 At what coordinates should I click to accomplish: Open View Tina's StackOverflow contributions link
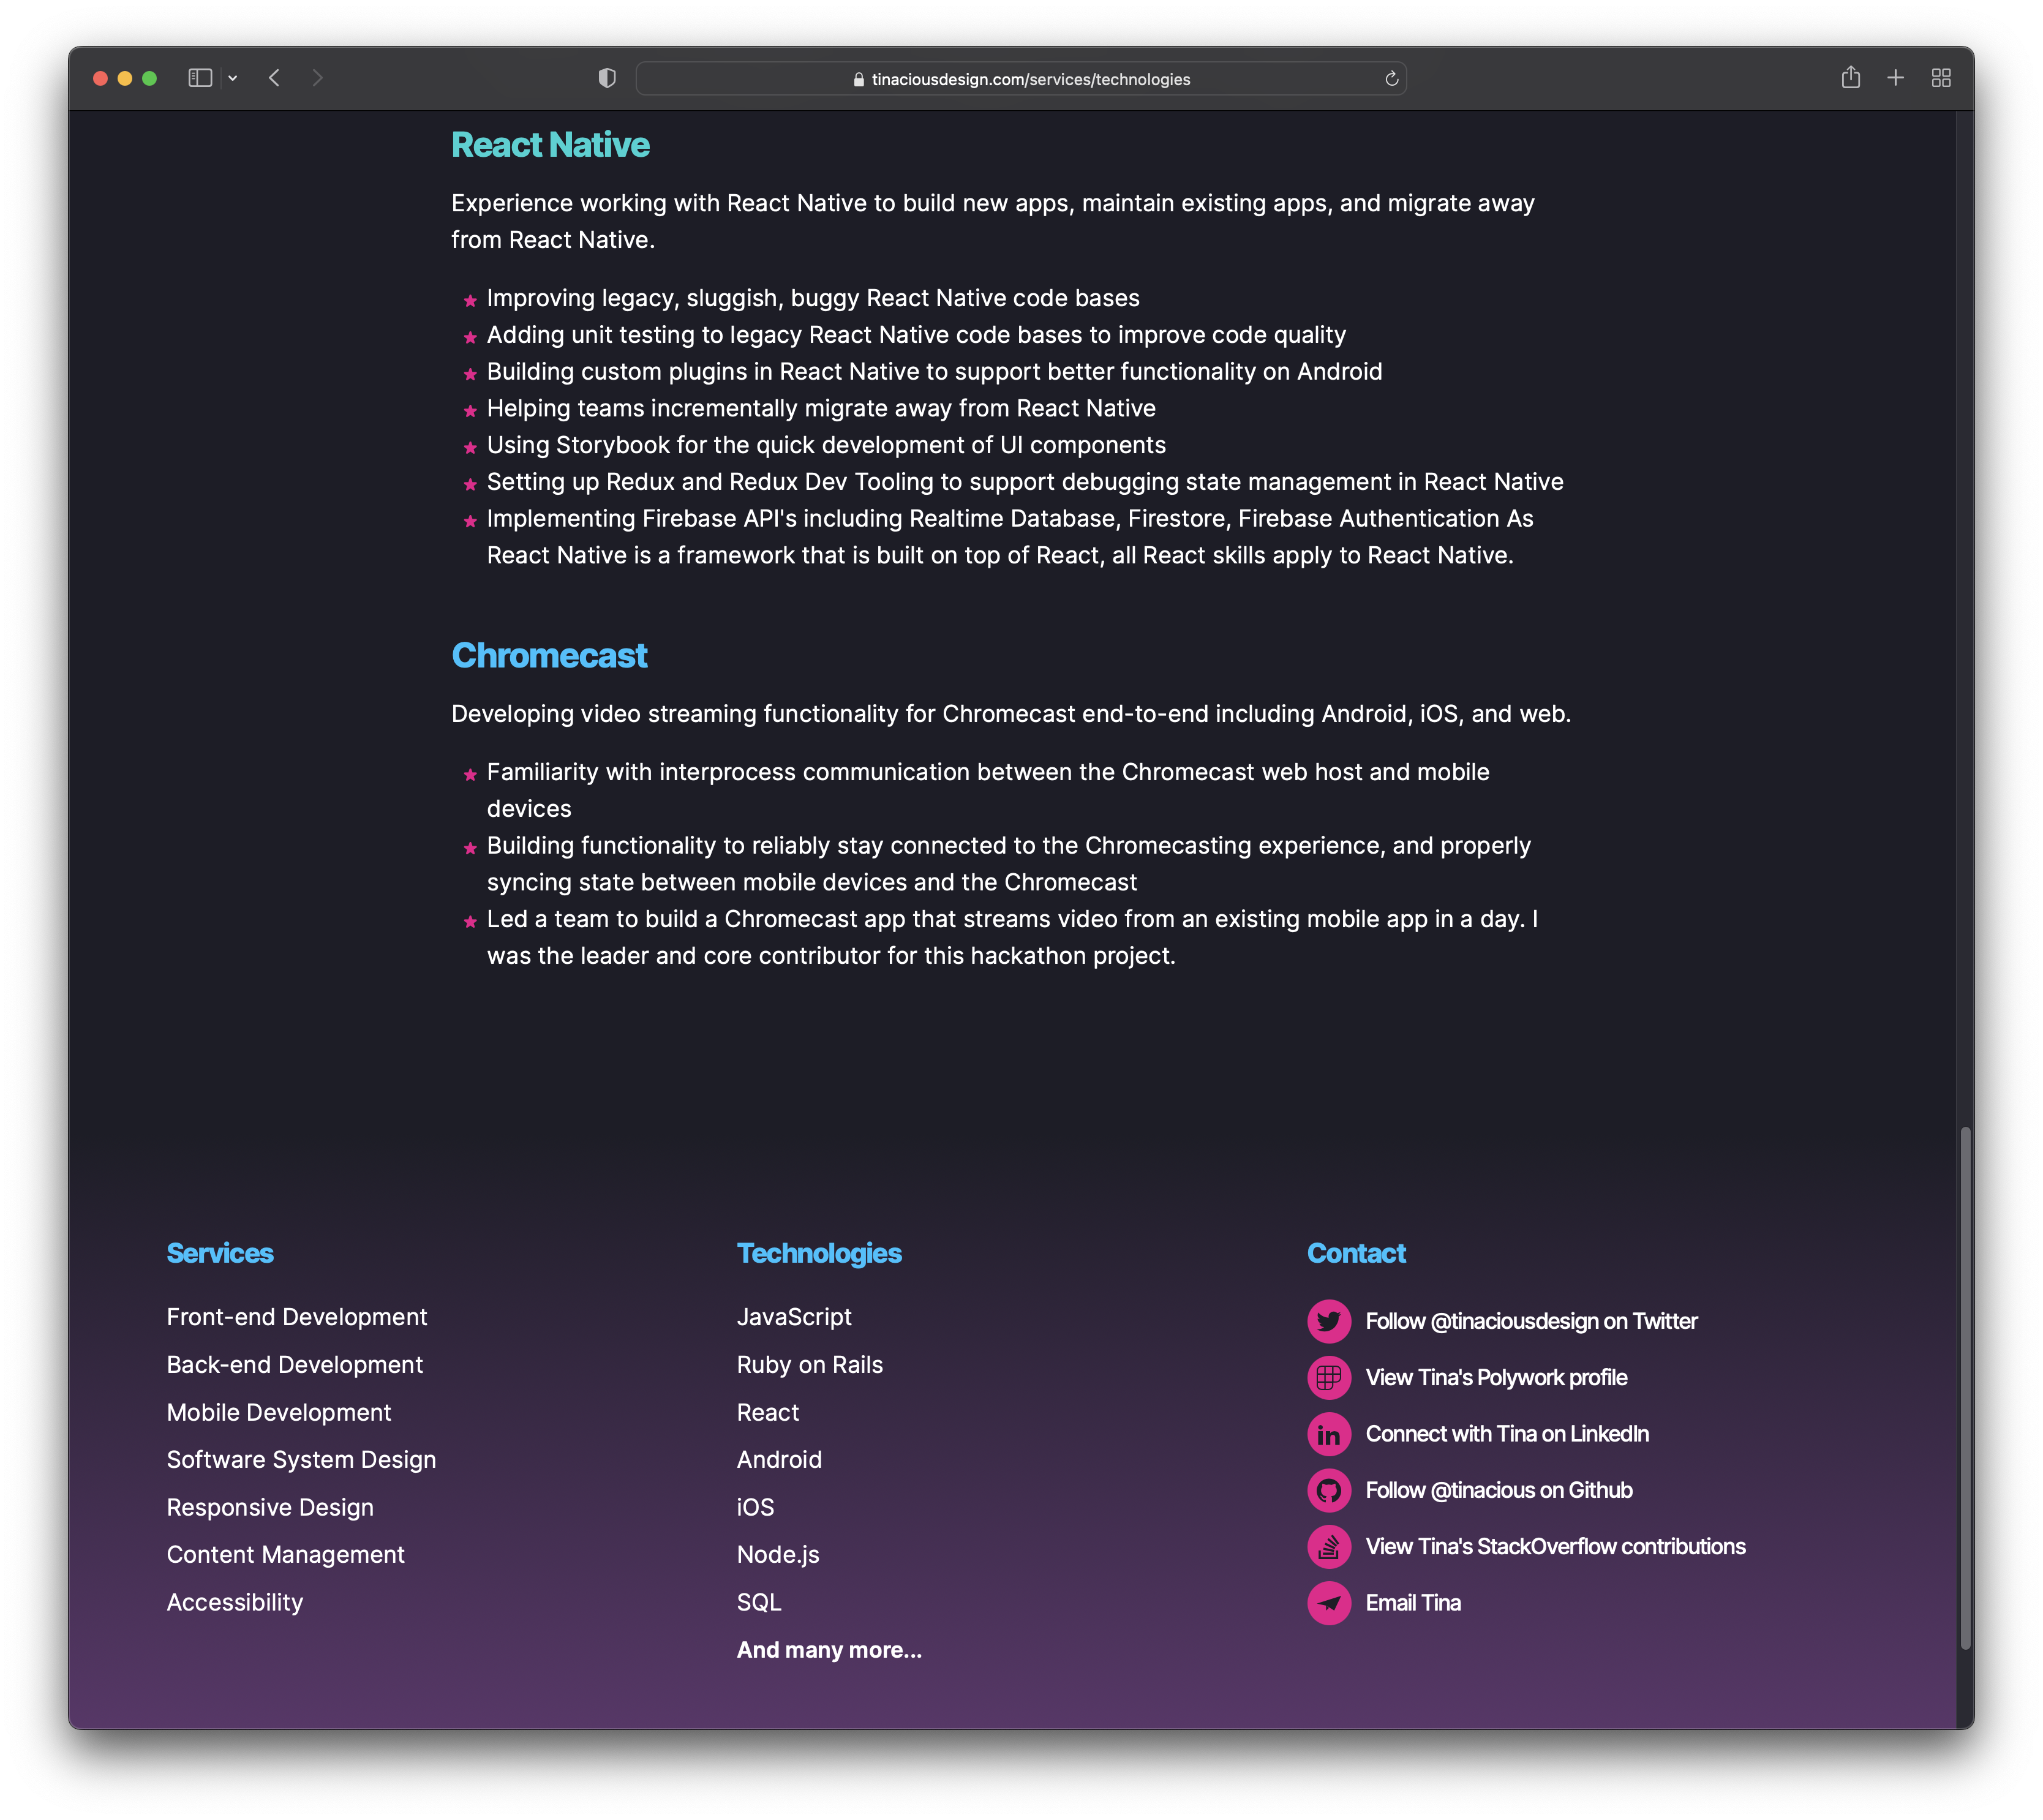tap(1555, 1547)
